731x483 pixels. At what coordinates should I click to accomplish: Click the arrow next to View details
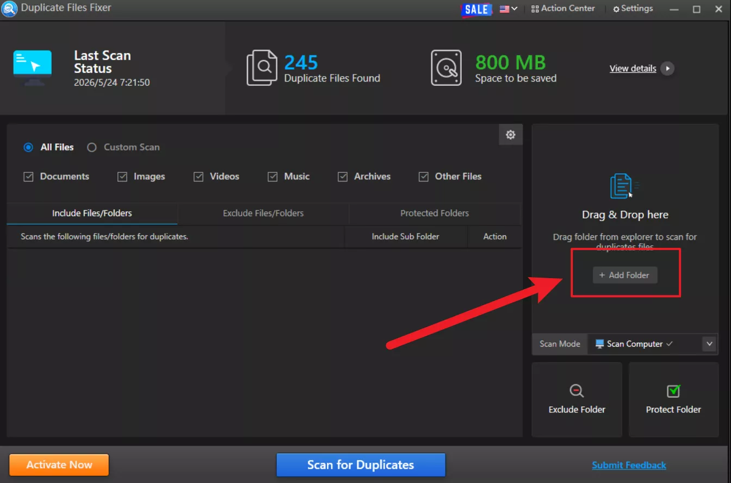click(667, 68)
